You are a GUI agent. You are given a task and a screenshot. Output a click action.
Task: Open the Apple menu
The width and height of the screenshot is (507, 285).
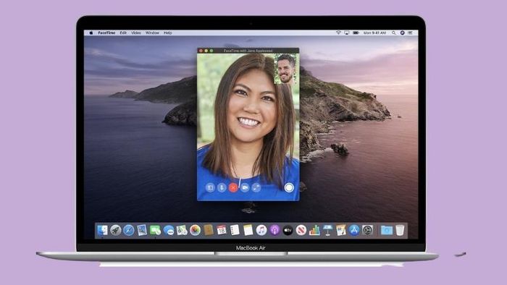click(91, 33)
